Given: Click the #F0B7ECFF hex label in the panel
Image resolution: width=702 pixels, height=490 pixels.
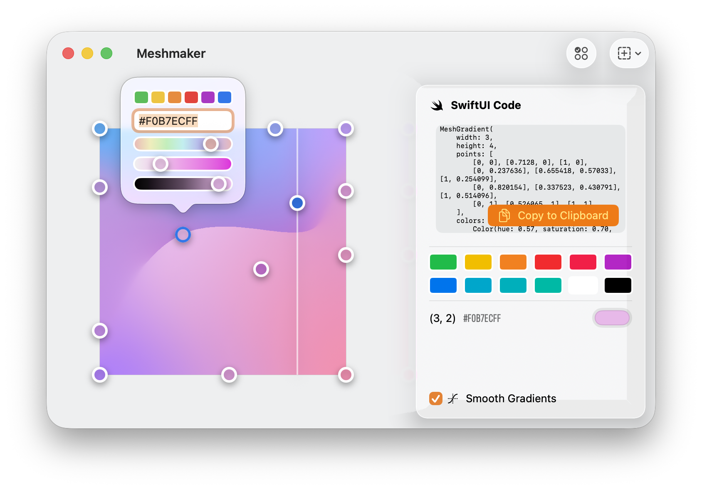Looking at the screenshot, I should click(482, 319).
